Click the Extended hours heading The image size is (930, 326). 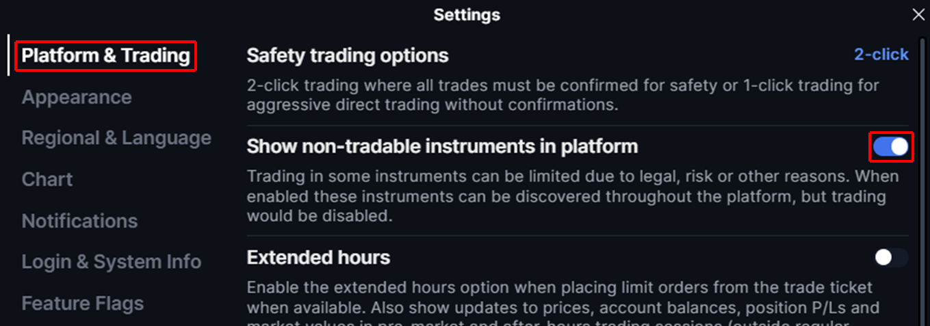(x=318, y=258)
